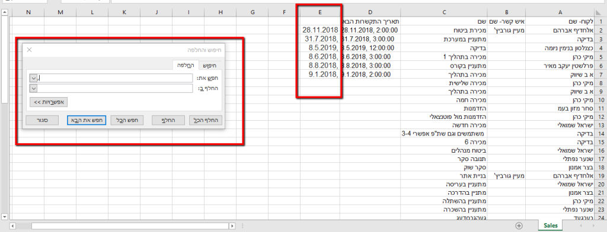Open the Sales sheet tab
Screen dimensions: 607x232
(x=550, y=225)
